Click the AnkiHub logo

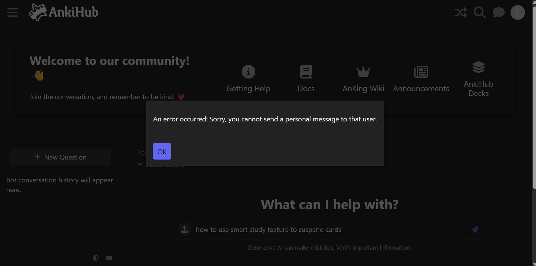63,12
